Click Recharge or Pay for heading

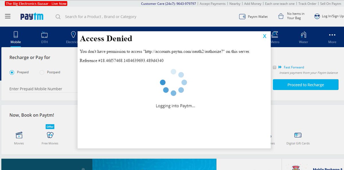click(x=30, y=57)
